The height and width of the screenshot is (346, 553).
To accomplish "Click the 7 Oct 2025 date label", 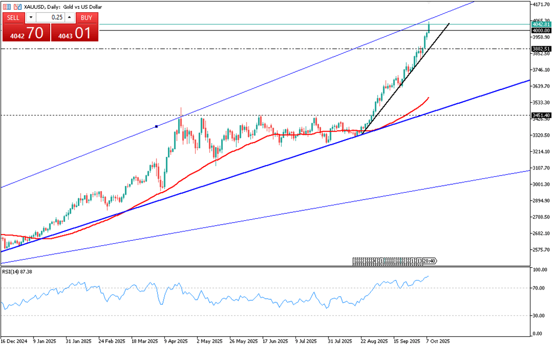I will click(437, 341).
